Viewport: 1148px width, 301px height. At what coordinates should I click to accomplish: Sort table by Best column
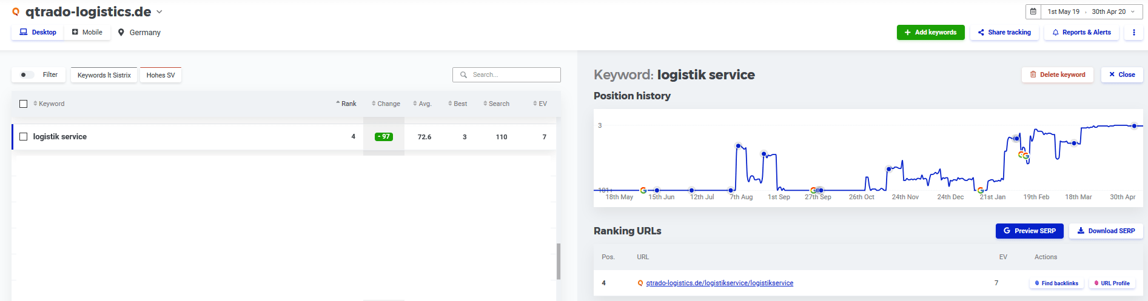tap(457, 104)
